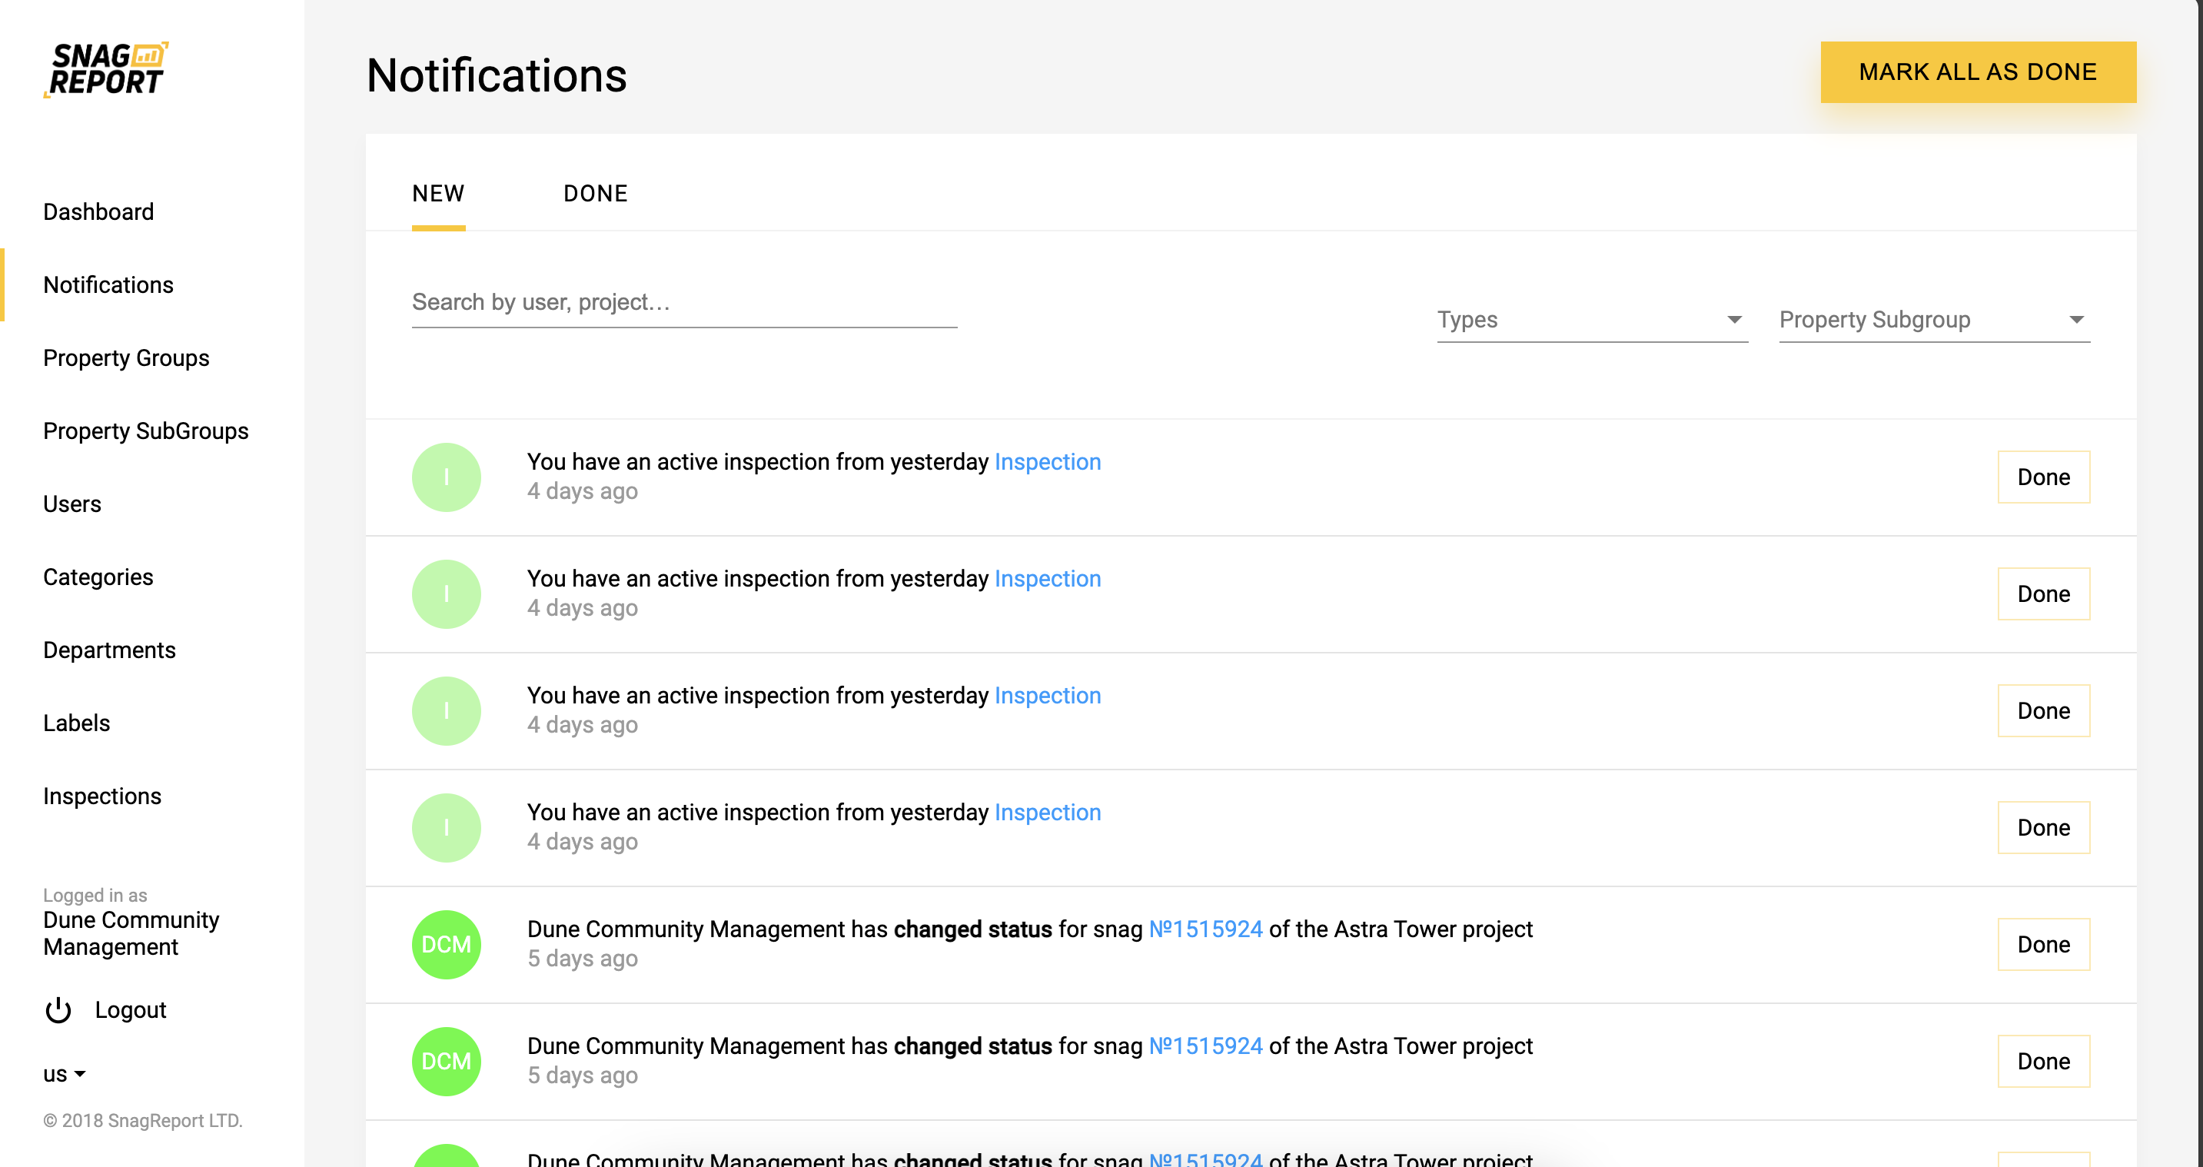Open first snag №1515924 link
Image resolution: width=2203 pixels, height=1167 pixels.
(1205, 929)
